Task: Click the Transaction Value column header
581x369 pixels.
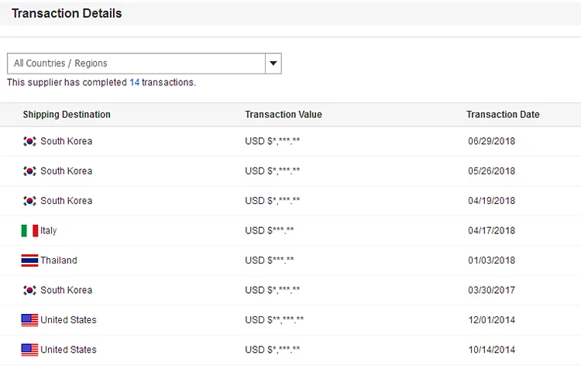Action: (284, 115)
